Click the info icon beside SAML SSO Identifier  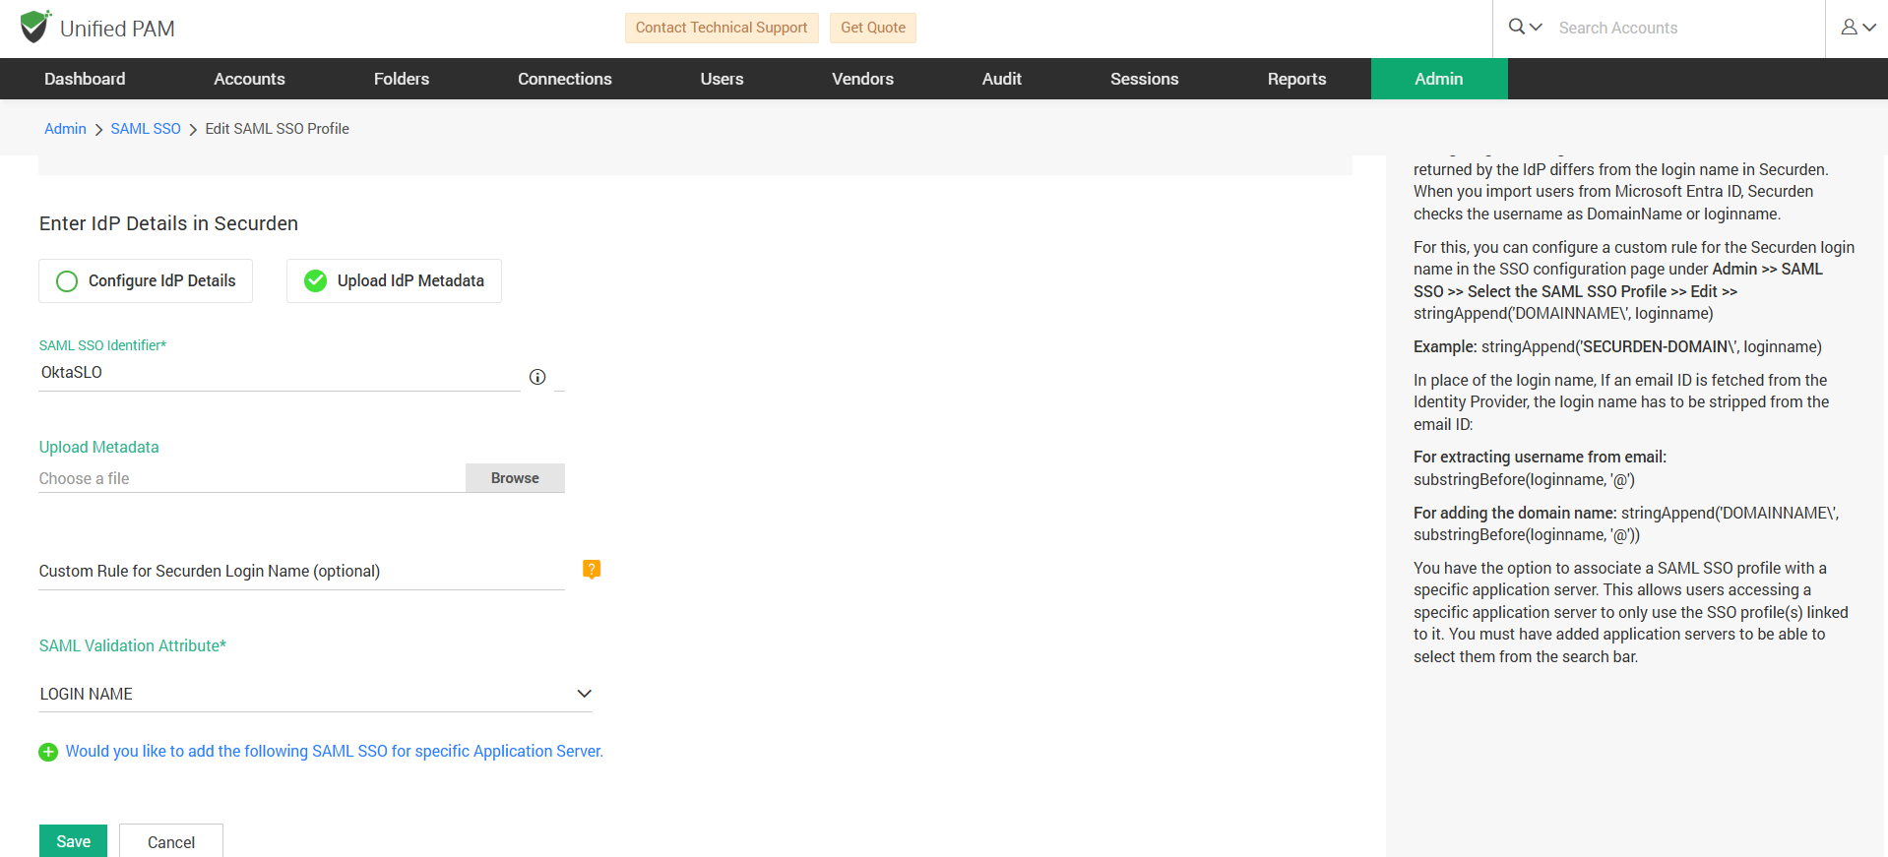click(x=537, y=377)
